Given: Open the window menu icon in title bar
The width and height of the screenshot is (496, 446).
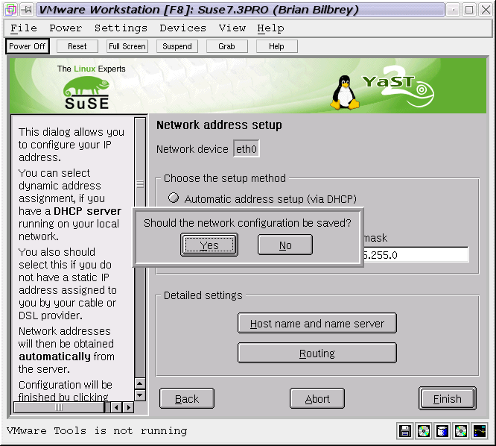Looking at the screenshot, I should (x=10, y=10).
